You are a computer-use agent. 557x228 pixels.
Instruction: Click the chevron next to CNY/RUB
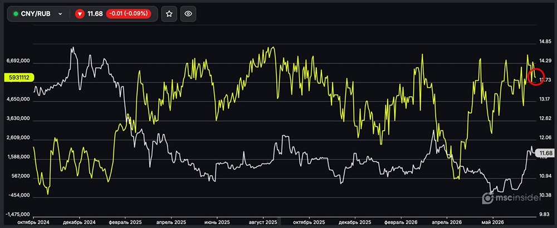coord(60,14)
